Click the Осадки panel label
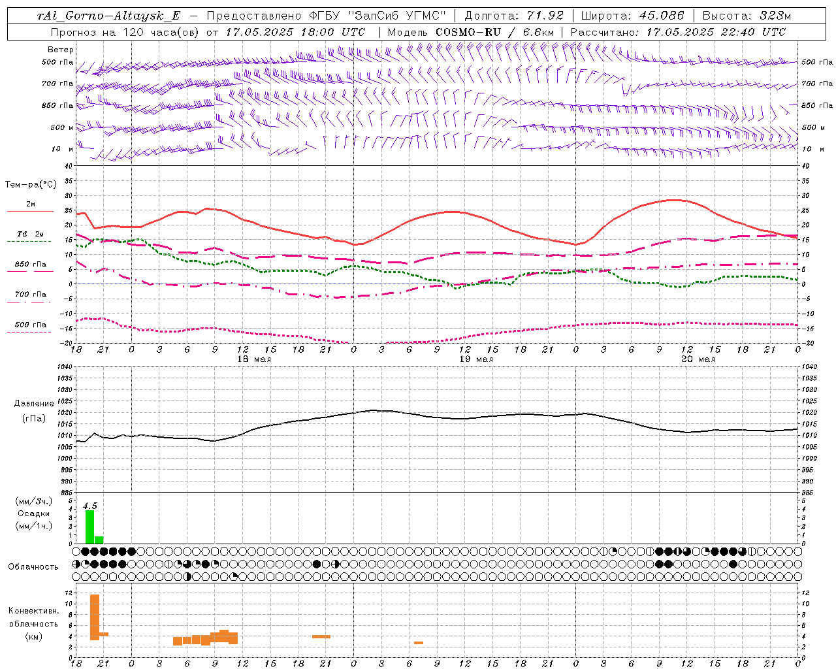The width and height of the screenshot is (836, 669). click(33, 514)
